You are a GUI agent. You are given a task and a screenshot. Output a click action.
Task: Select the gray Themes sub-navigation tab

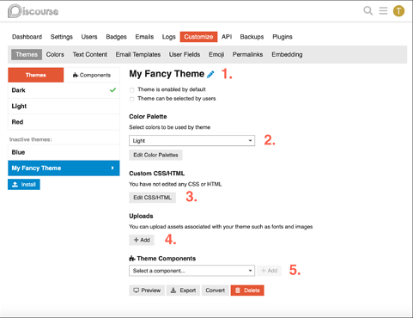(27, 54)
